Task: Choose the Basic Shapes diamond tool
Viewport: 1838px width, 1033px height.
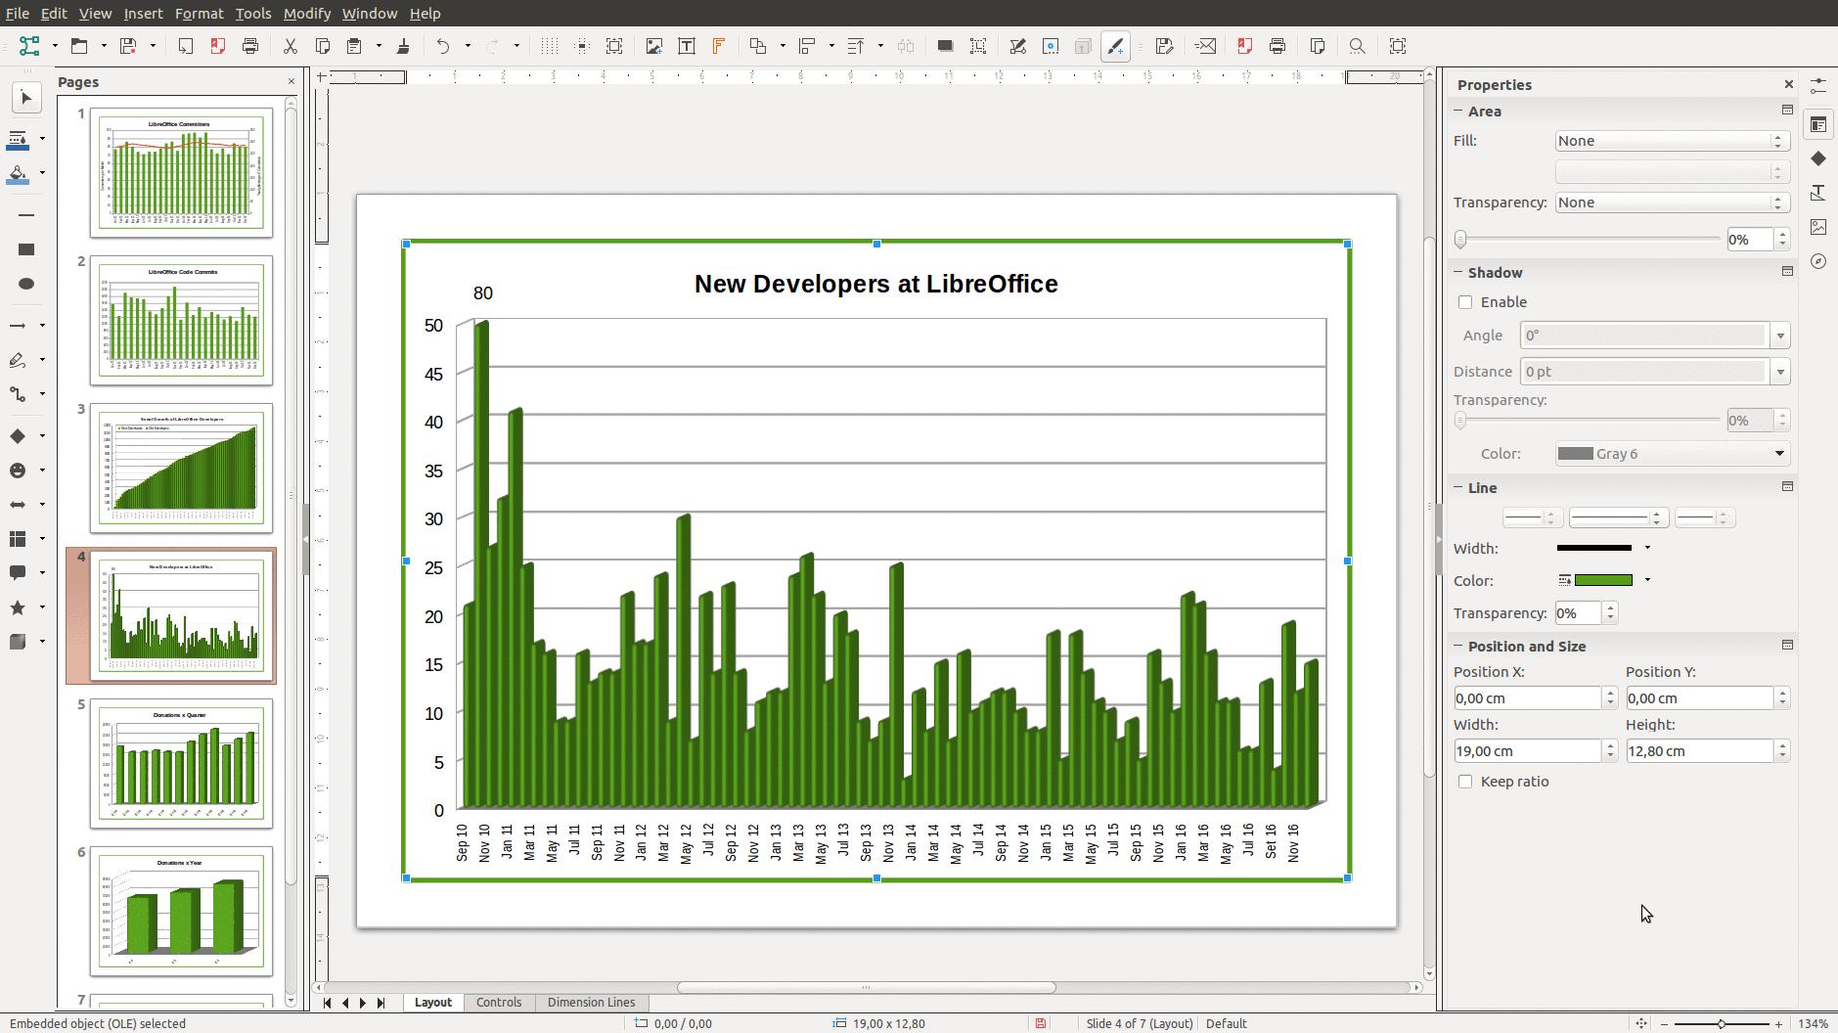Action: coord(18,435)
